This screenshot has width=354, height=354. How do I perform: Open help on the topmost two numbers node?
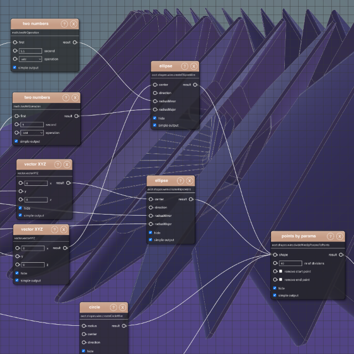point(65,24)
